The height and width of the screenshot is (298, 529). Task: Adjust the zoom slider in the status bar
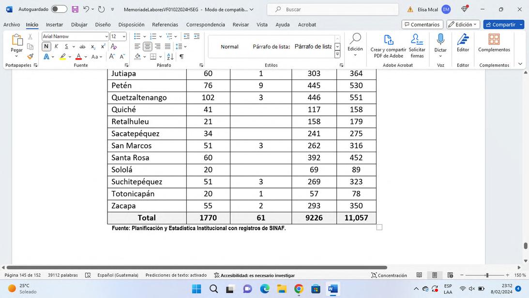pos(487,275)
